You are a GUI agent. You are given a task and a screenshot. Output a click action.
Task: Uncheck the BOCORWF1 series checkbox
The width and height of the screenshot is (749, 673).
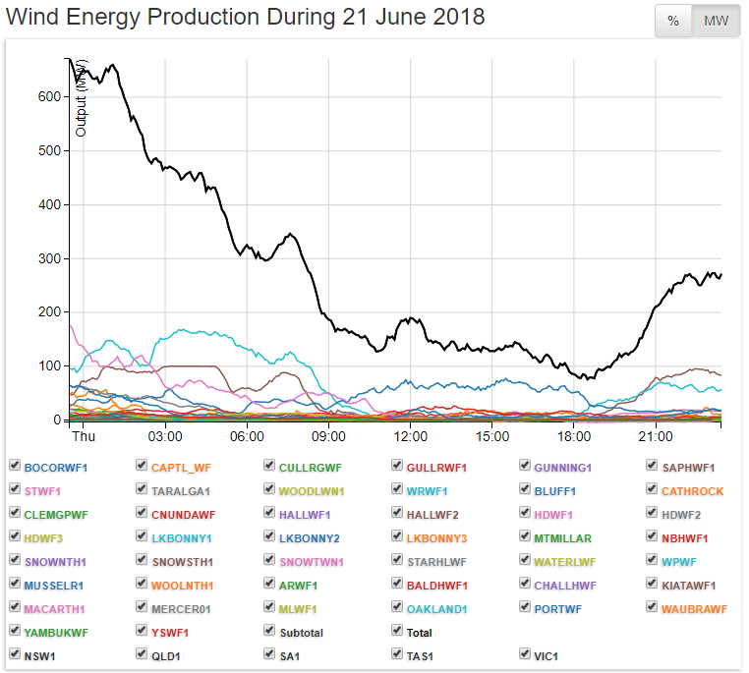pyautogui.click(x=15, y=466)
